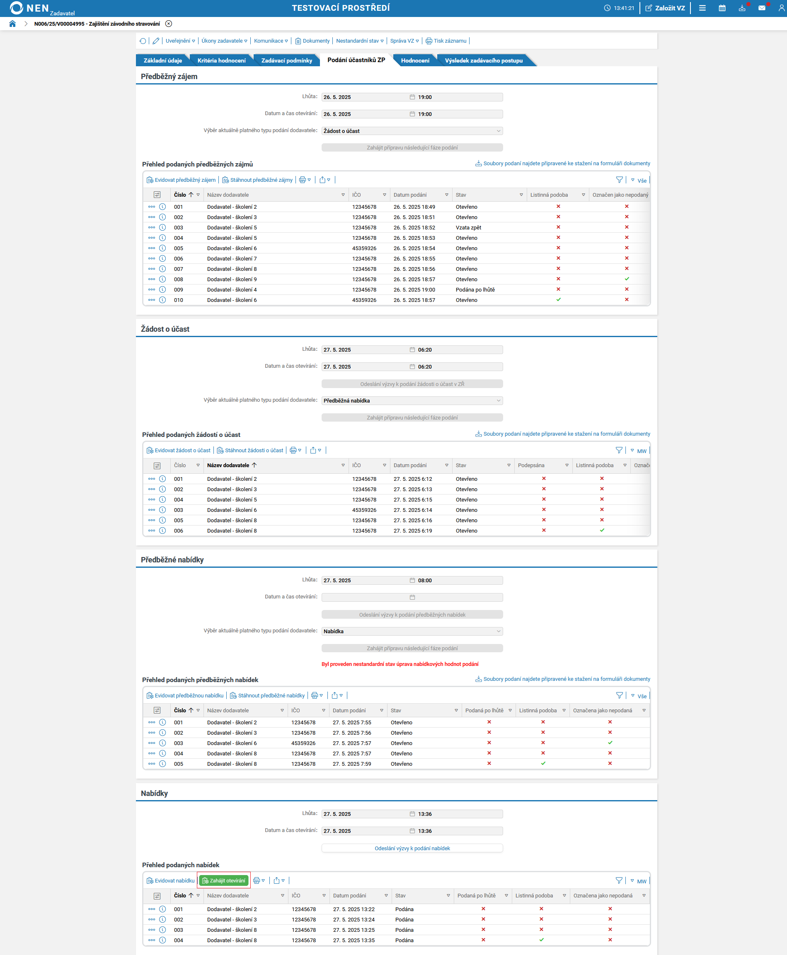This screenshot has width=787, height=955.
Task: Open Předběžná nabídka type dropdown
Action: 412,400
